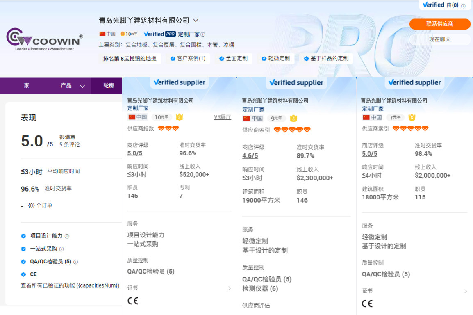Click the gold badge icon beside 9元年
473x315 pixels.
pyautogui.click(x=293, y=119)
